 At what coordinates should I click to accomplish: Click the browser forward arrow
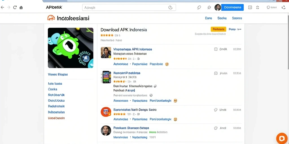click(x=9, y=8)
